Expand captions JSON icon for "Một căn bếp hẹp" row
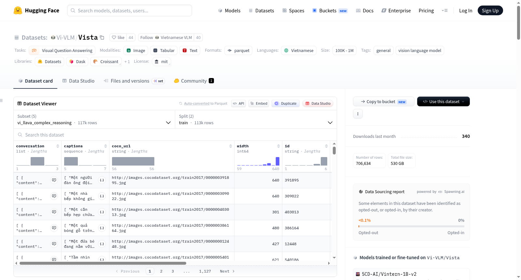Viewport: 521px width, 280px height. click(x=102, y=212)
